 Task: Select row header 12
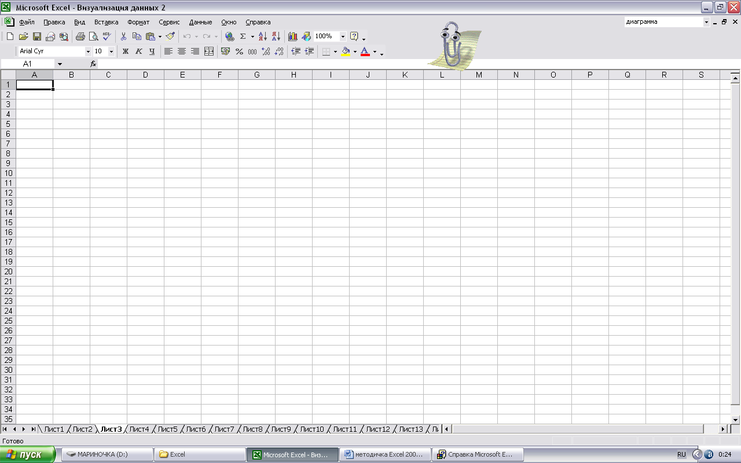8,193
